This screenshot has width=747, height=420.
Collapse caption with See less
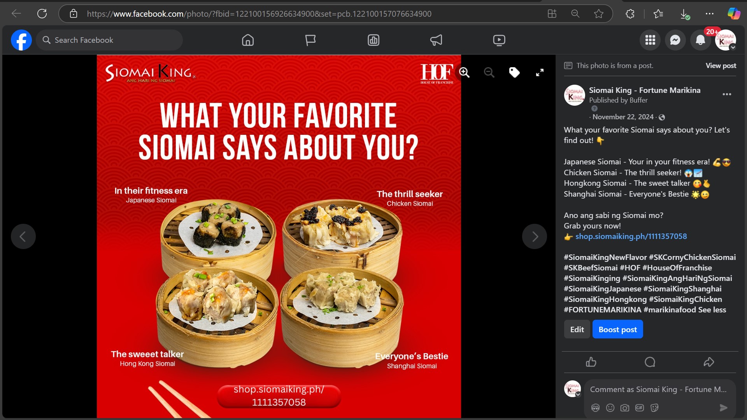point(712,310)
